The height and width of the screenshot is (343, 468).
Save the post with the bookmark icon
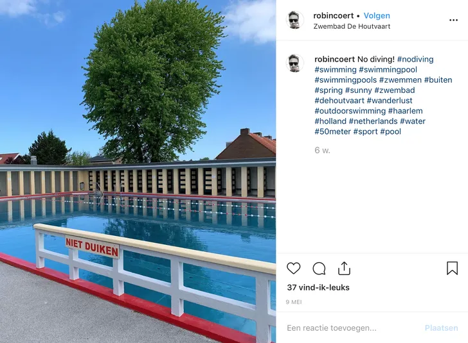452,268
